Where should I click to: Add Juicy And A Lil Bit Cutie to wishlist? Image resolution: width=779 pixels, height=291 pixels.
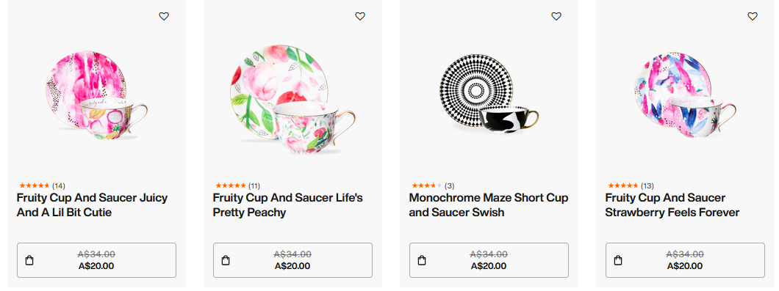click(164, 16)
